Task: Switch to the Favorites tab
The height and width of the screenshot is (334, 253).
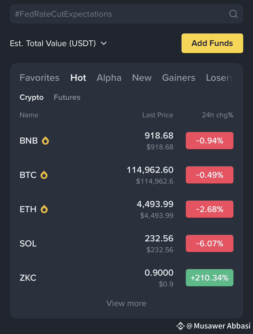Action: [39, 78]
